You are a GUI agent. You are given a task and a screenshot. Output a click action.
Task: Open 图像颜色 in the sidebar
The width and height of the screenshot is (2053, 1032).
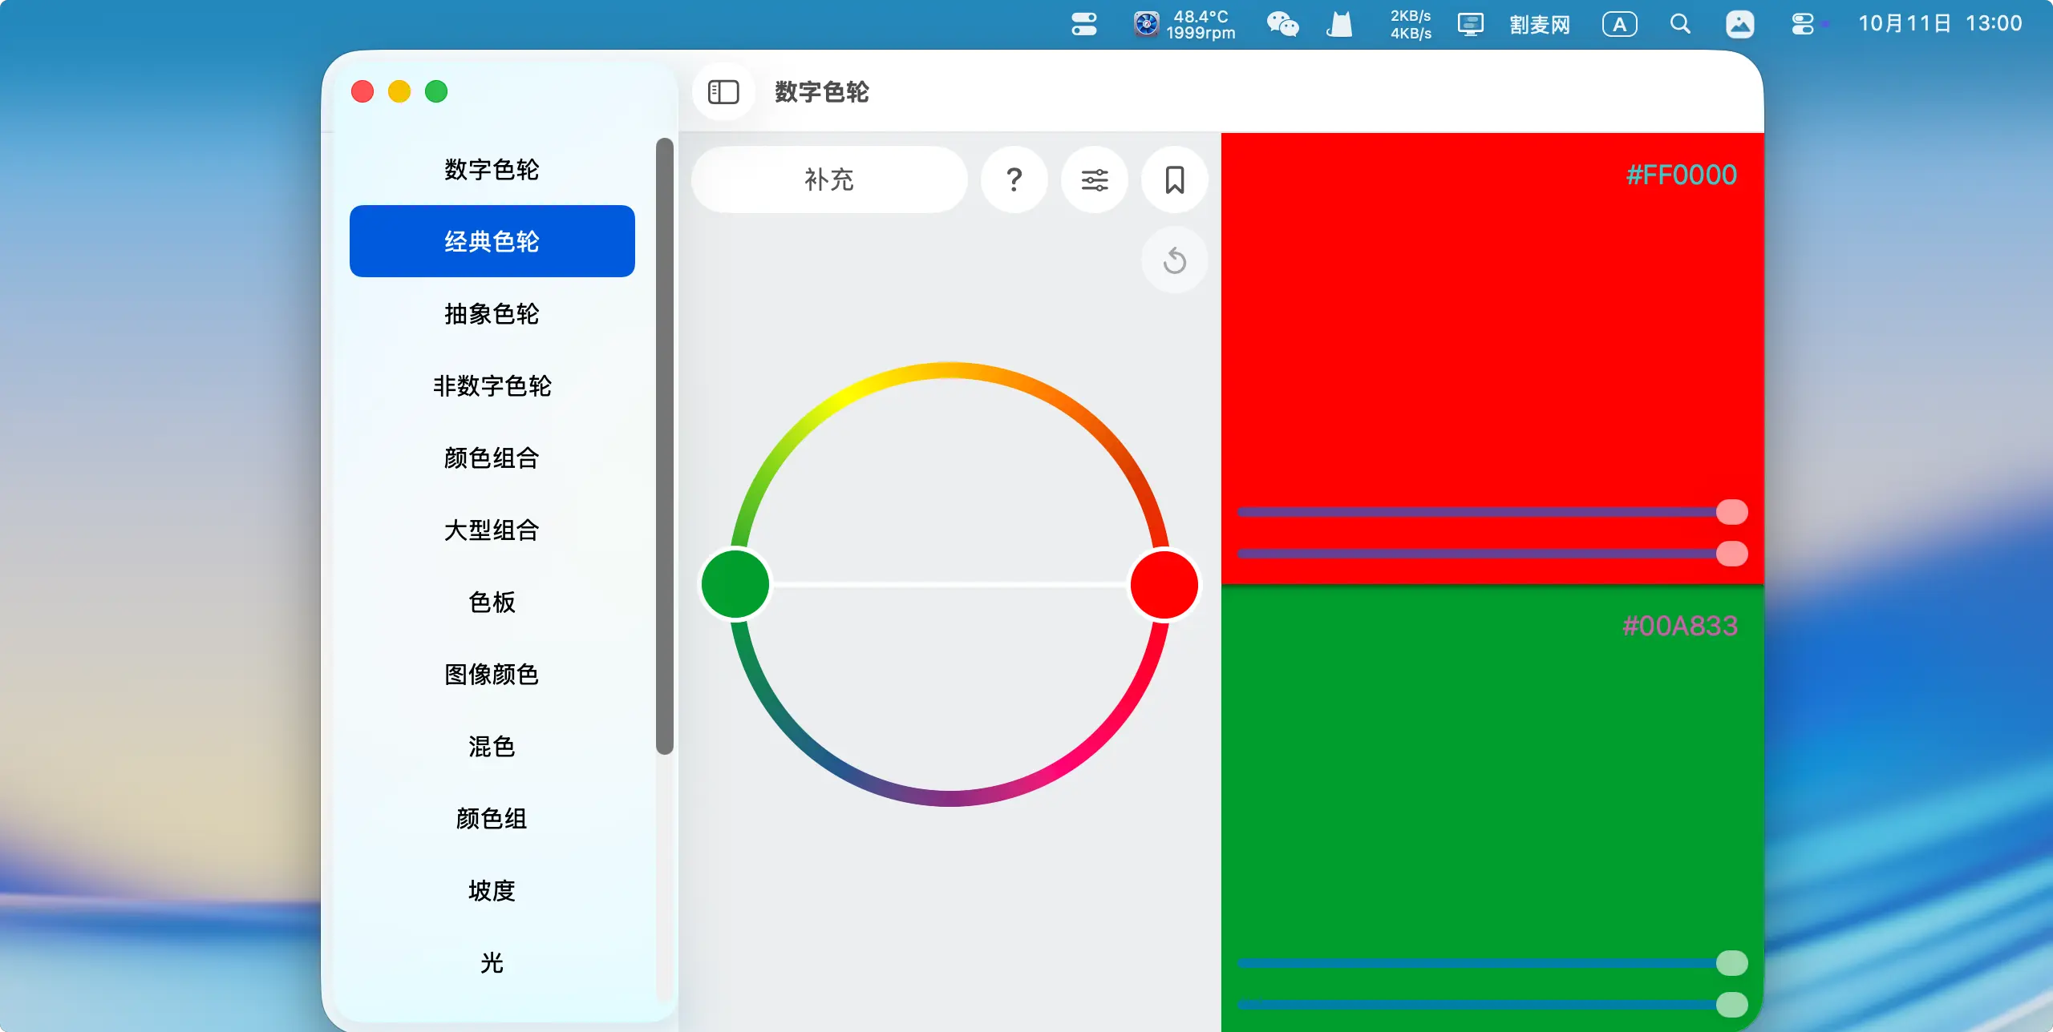(x=492, y=674)
